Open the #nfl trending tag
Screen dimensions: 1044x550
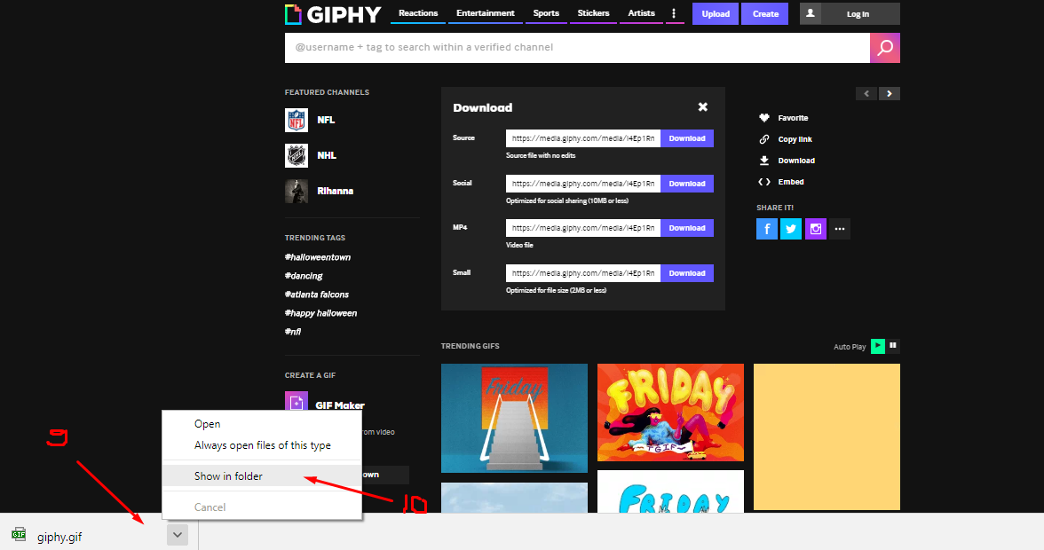coord(293,332)
